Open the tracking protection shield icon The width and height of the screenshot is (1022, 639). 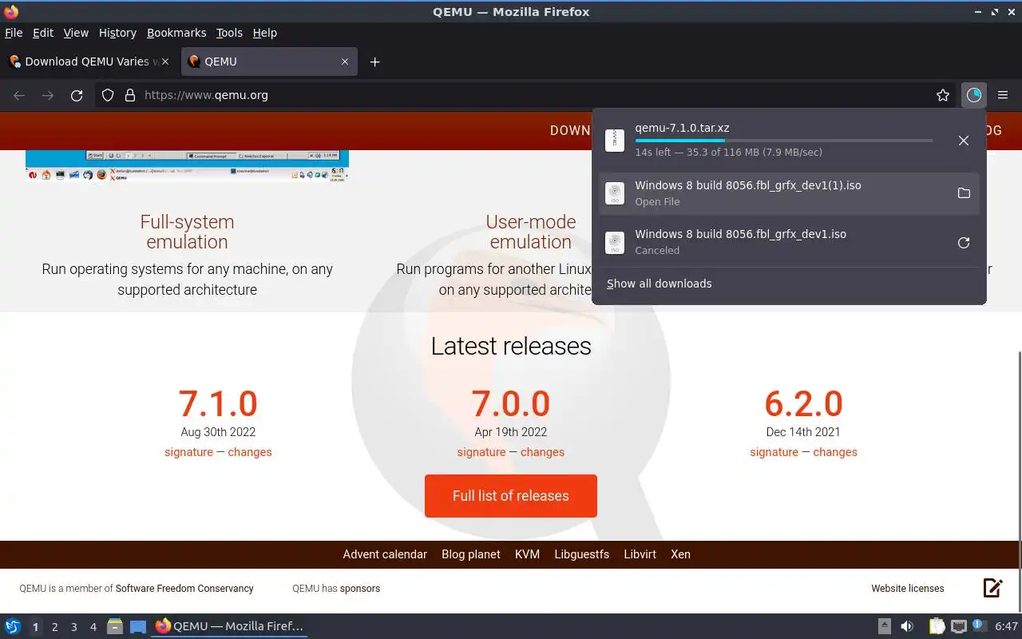[108, 96]
